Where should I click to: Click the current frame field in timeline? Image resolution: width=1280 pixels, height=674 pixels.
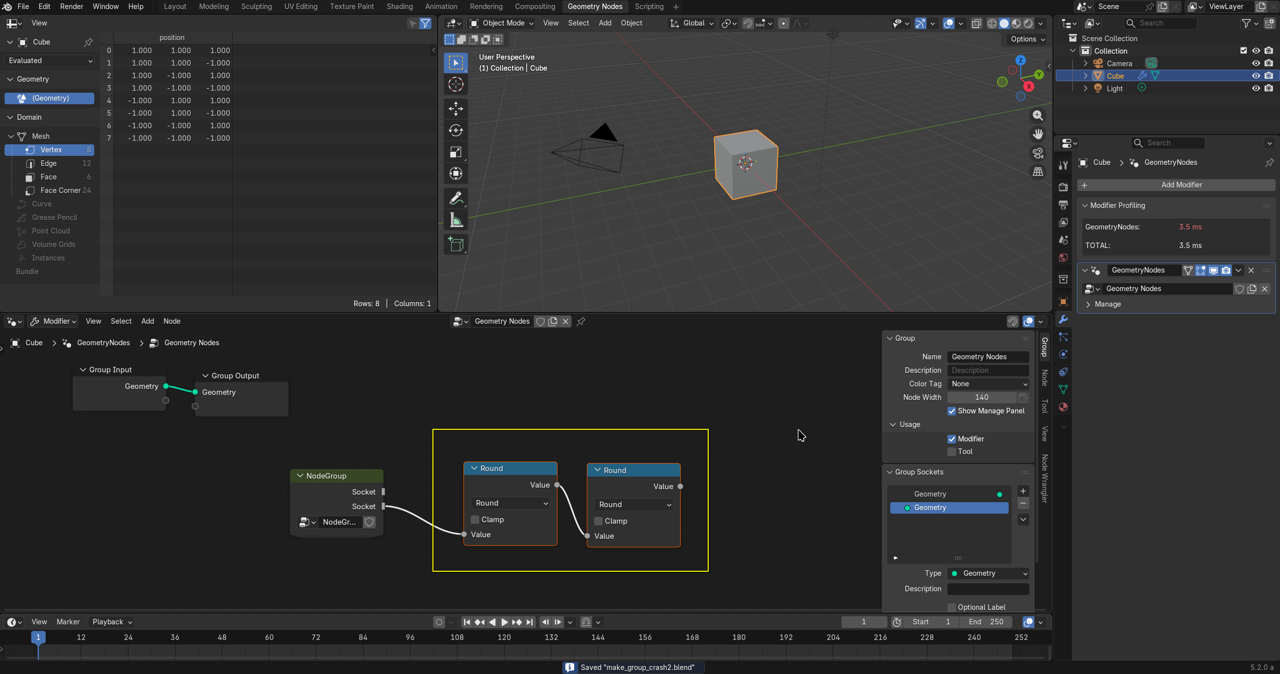point(864,622)
